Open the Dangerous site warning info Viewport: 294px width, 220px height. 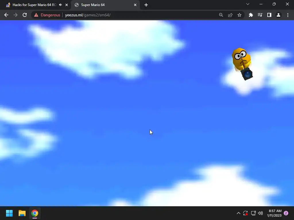[x=47, y=15]
